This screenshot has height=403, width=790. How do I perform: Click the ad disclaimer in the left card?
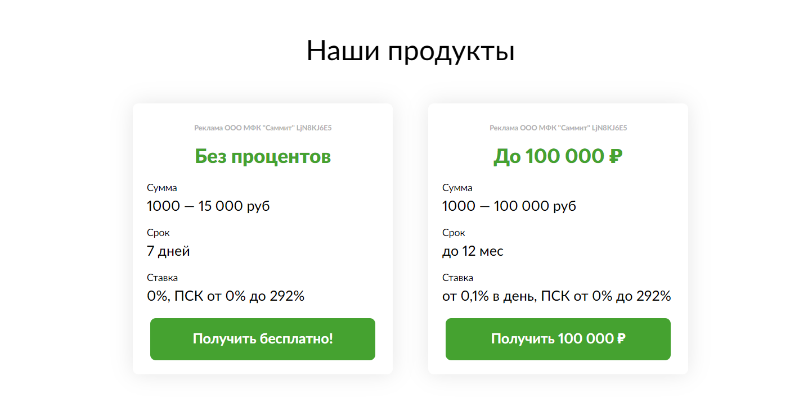click(x=263, y=128)
